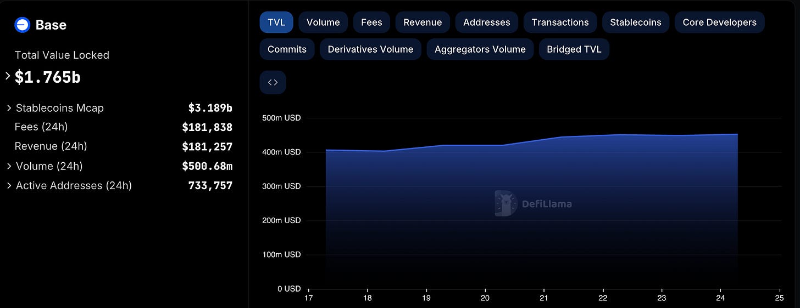800x308 pixels.
Task: Click the $1.765b TVL value
Action: [x=48, y=77]
